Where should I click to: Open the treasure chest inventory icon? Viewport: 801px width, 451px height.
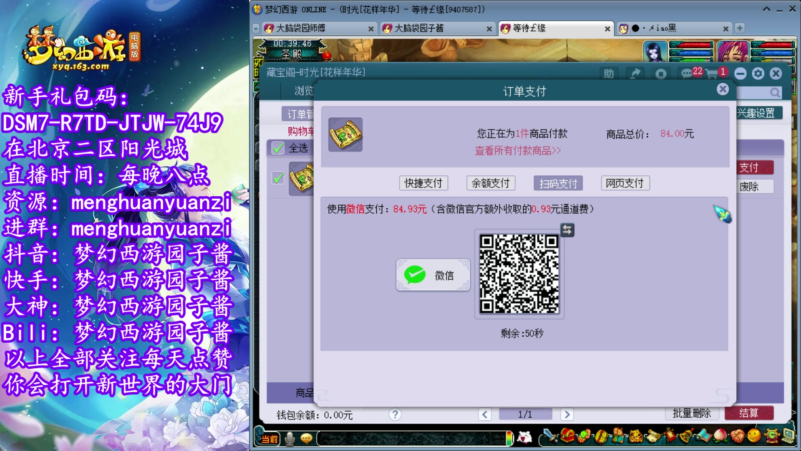coord(567,436)
